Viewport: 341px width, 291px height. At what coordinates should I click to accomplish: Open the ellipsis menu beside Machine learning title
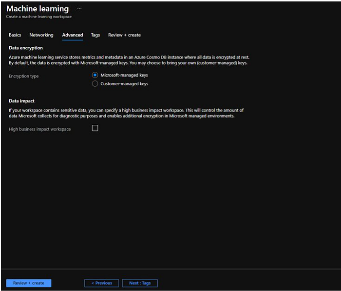(79, 9)
